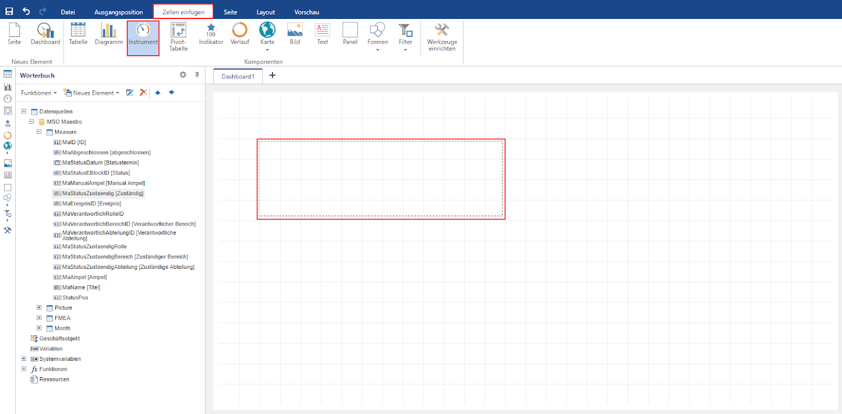The width and height of the screenshot is (842, 414).
Task: Switch to Layout ribbon tab
Action: click(x=266, y=12)
